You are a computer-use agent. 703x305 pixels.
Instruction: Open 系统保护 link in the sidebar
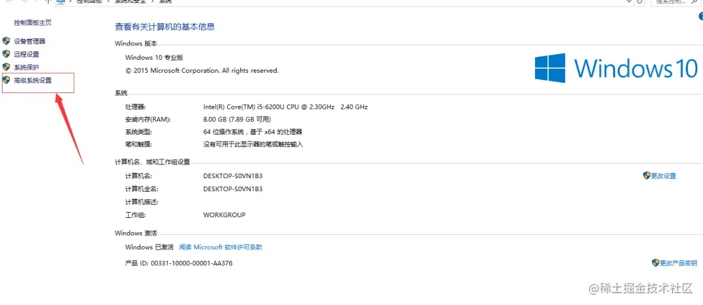(x=27, y=67)
